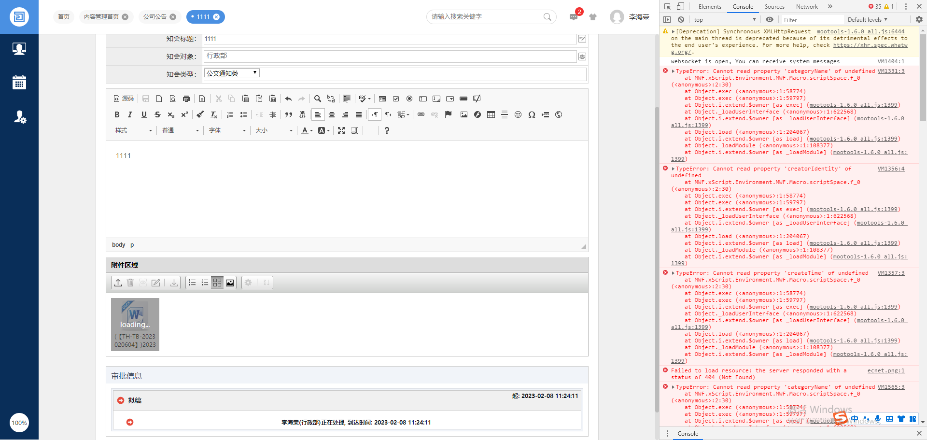
Task: Open the 样式 styles dropdown
Action: coord(133,130)
